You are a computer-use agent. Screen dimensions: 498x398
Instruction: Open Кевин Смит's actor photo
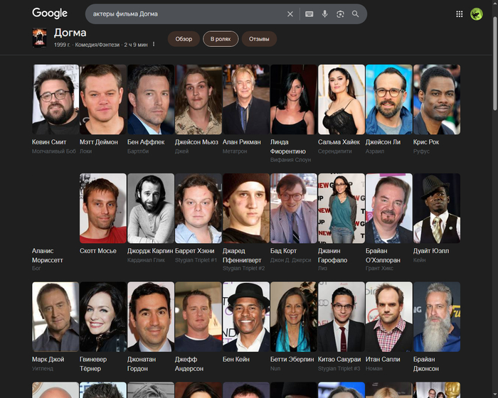coord(55,99)
